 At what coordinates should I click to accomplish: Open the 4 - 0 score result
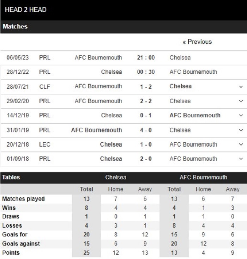(x=146, y=130)
